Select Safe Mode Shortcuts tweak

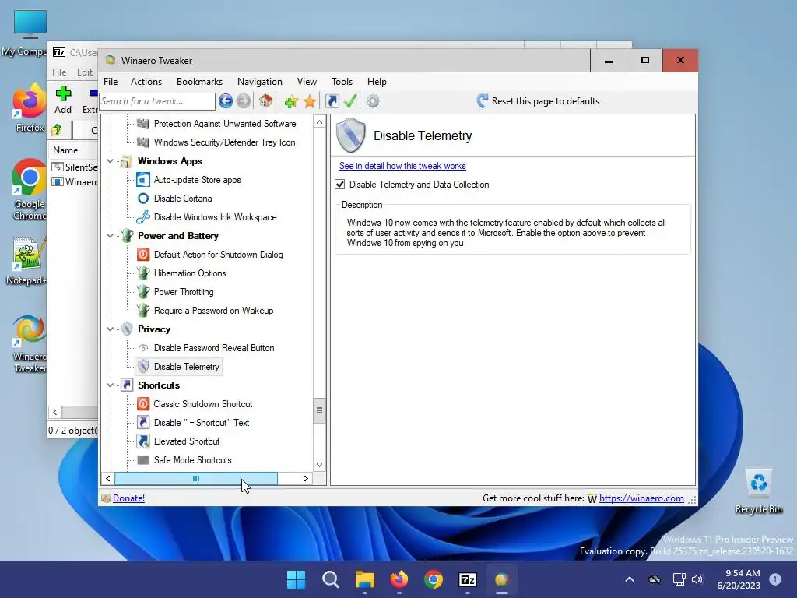(x=193, y=460)
